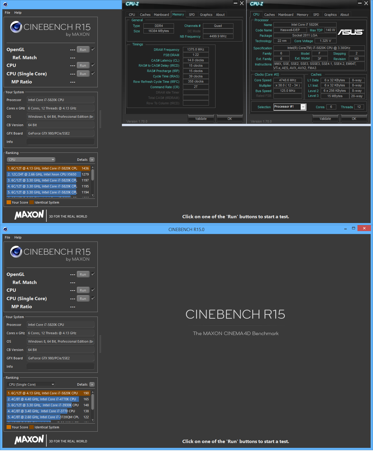Run the OpenGL test in the upper Cinebench window
Viewport: 373px width, 452px height.
click(83, 50)
